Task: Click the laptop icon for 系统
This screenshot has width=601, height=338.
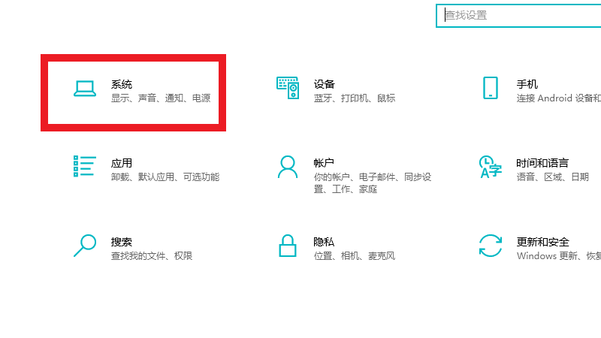Action: (85, 89)
